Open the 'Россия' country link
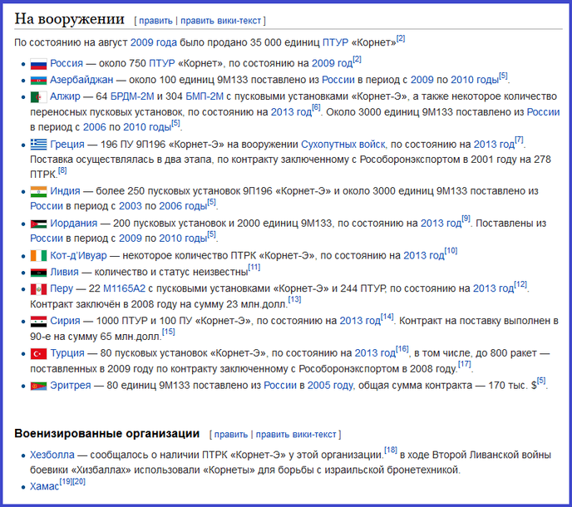 point(67,63)
